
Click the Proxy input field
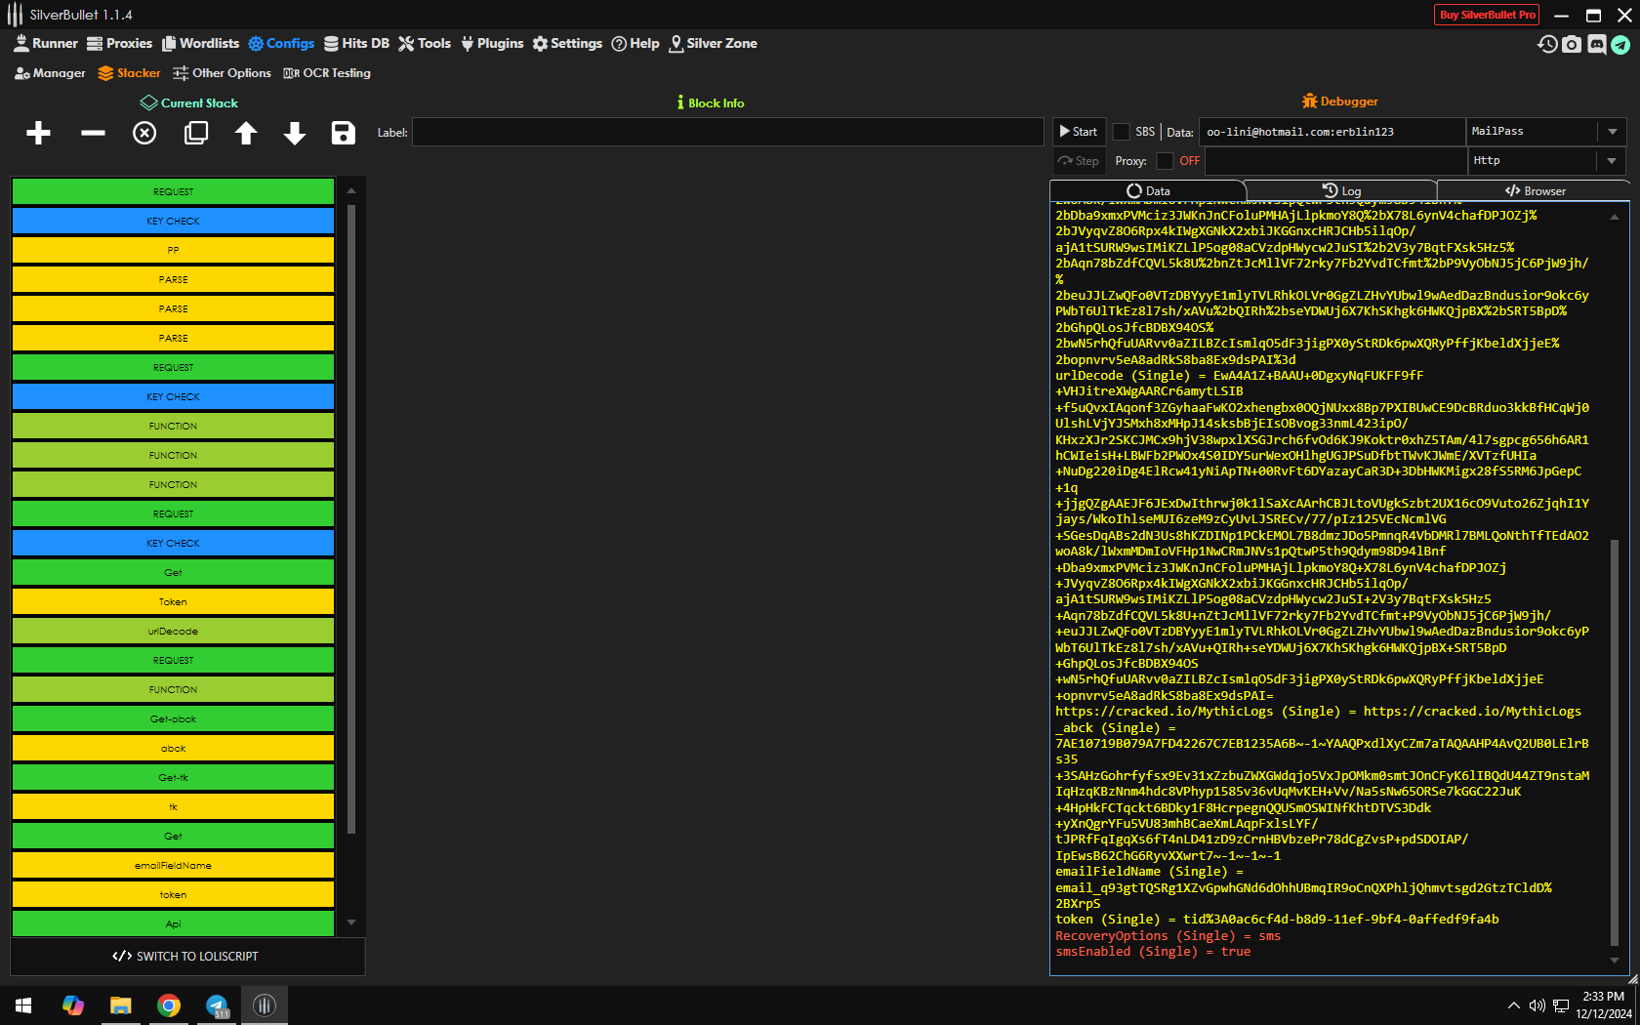pyautogui.click(x=1335, y=161)
